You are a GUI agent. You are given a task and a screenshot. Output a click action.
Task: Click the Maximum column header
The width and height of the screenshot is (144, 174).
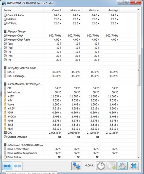(91, 11)
